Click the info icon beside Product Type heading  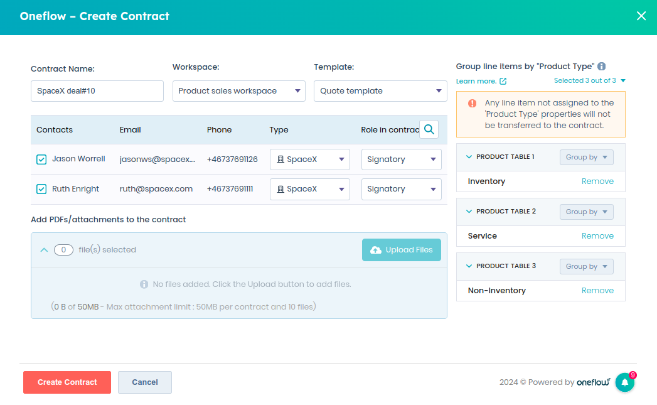coord(601,66)
